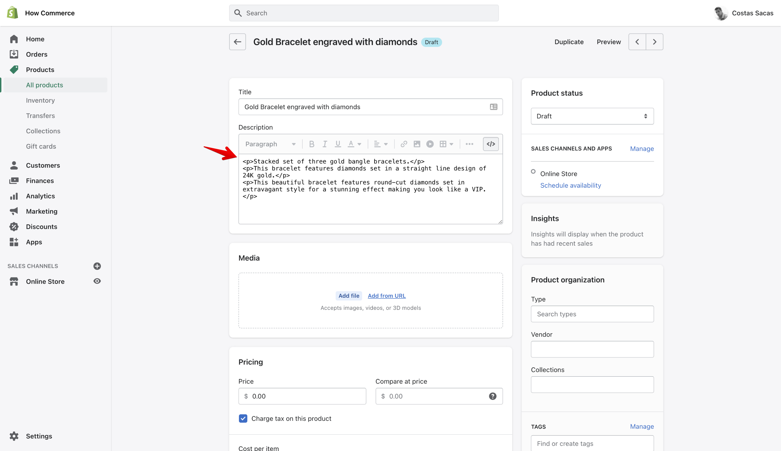Insert an image into the description

coord(417,144)
